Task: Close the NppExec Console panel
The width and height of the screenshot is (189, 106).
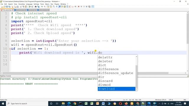Action: [x=188, y=76]
